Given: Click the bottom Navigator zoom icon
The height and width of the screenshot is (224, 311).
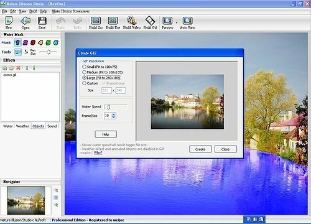Looking at the screenshot, I should 56,205.
